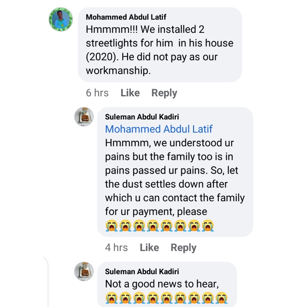Open Mohammed Abdul Latif's profile picture
Screen dimensions: 307x307
[61, 19]
